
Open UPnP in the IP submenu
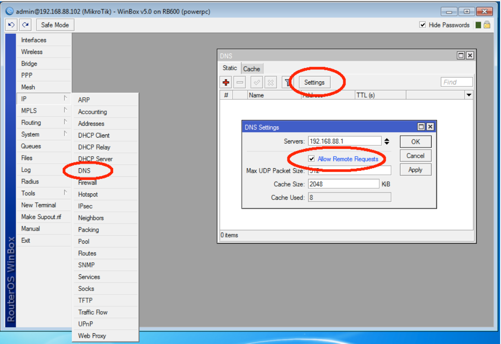pyautogui.click(x=105, y=324)
